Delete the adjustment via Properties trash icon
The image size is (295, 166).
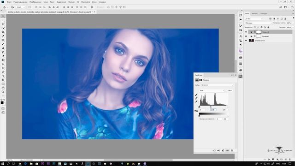click(232, 150)
